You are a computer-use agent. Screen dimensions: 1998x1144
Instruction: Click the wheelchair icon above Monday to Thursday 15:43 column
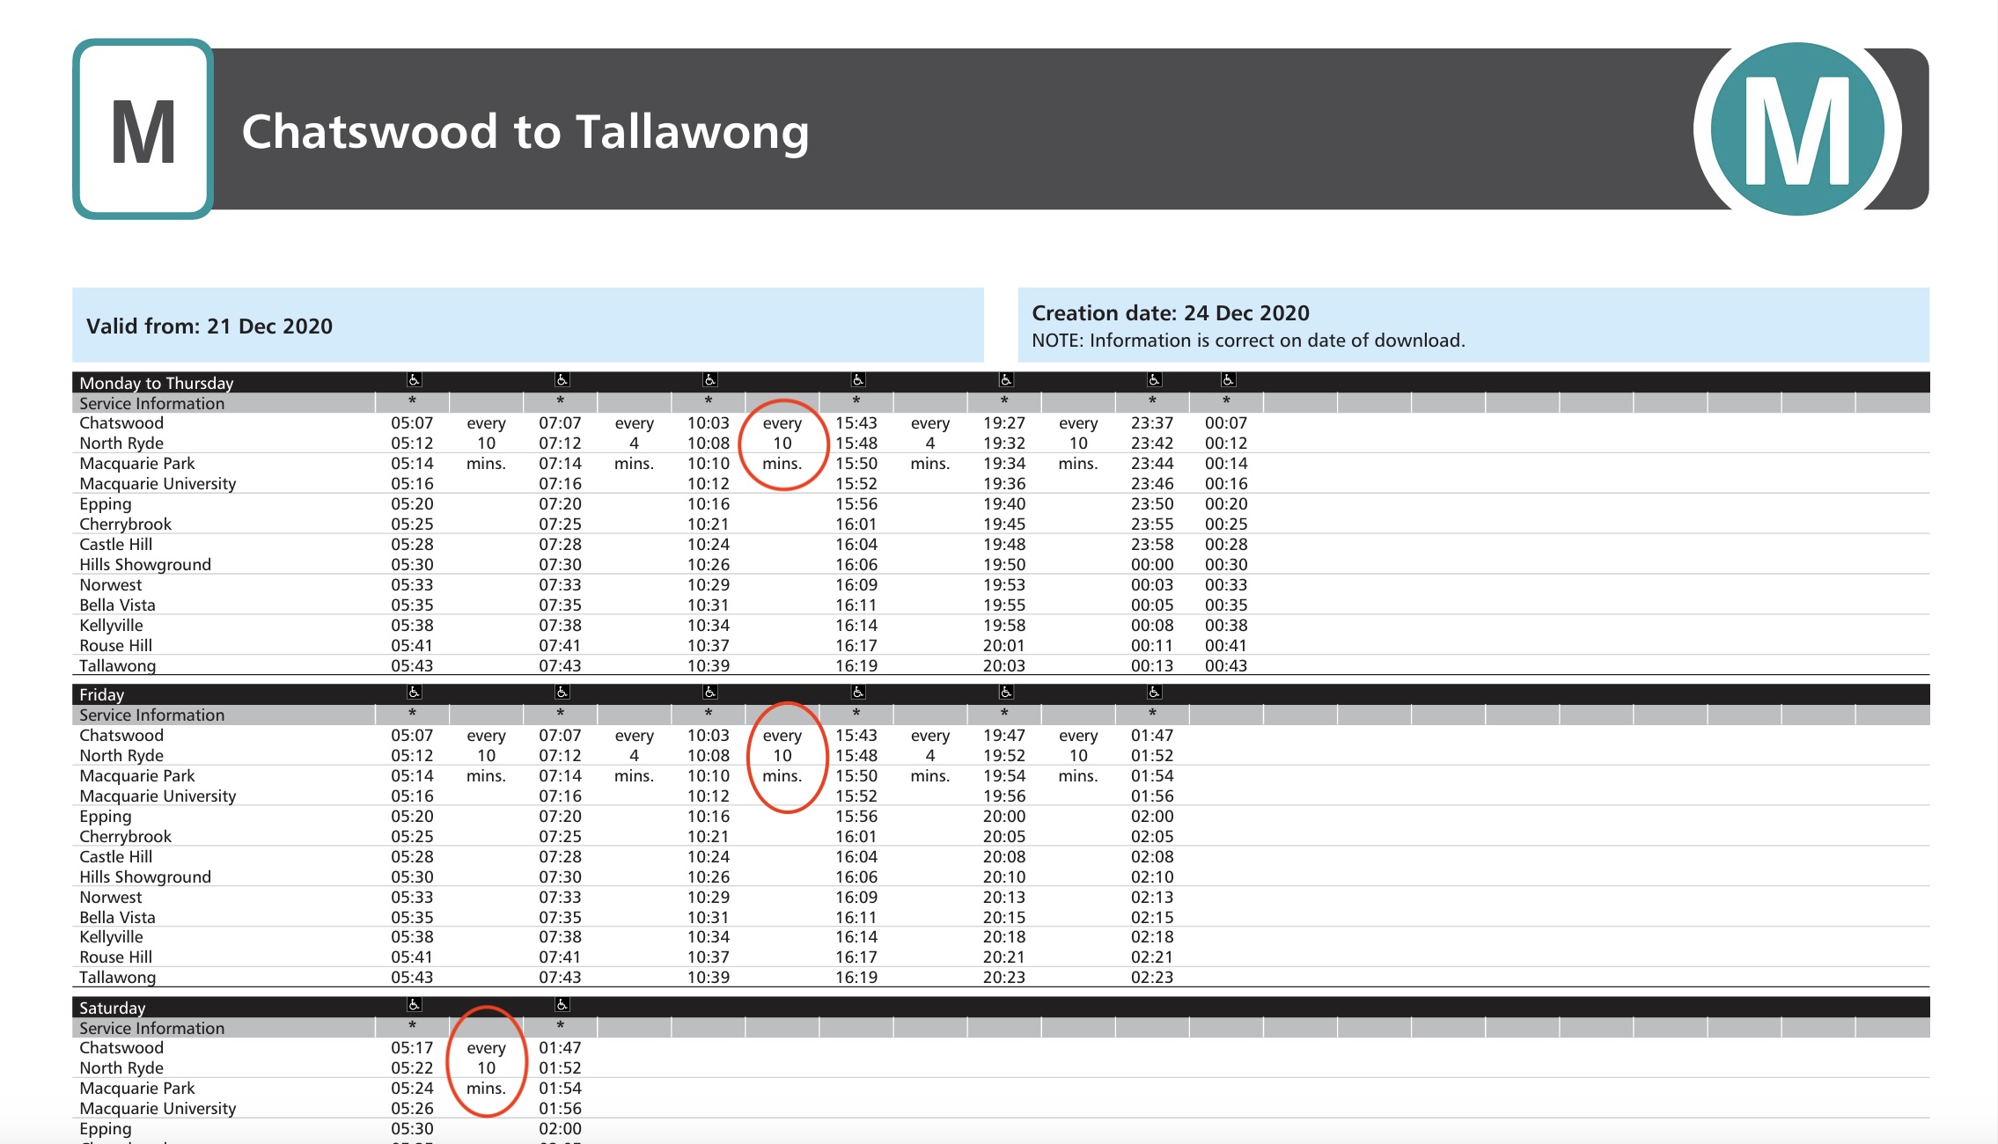click(857, 380)
